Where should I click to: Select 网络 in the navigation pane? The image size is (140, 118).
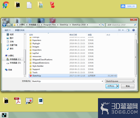pyautogui.click(x=8, y=70)
